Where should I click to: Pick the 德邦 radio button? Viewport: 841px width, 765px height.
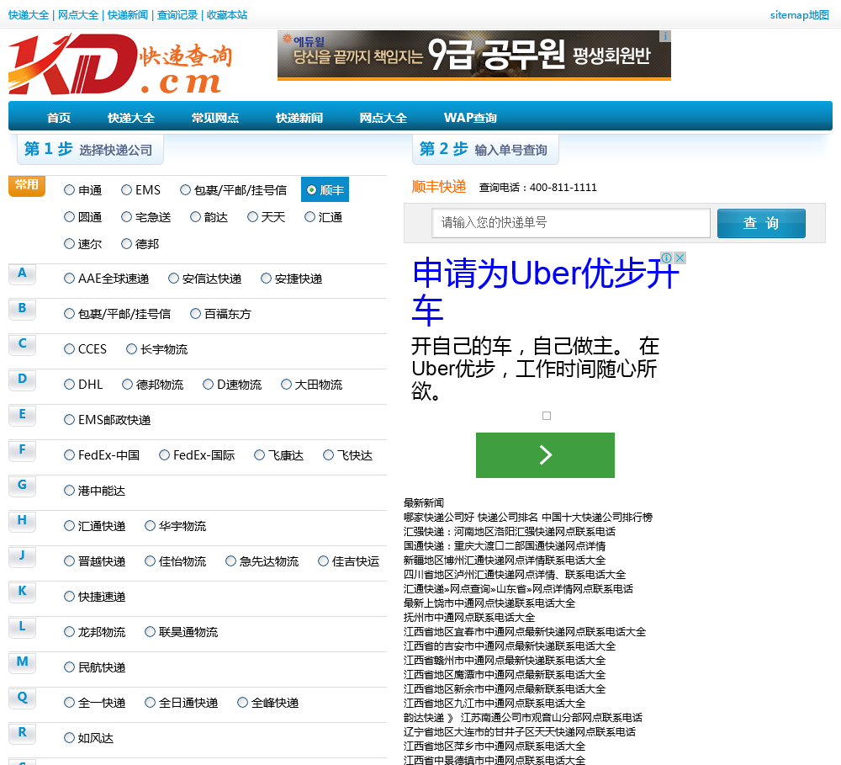127,244
